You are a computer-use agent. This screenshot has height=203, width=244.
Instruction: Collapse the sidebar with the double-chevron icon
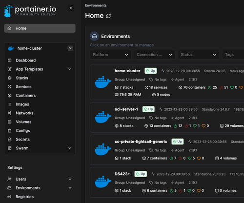[x=71, y=8]
